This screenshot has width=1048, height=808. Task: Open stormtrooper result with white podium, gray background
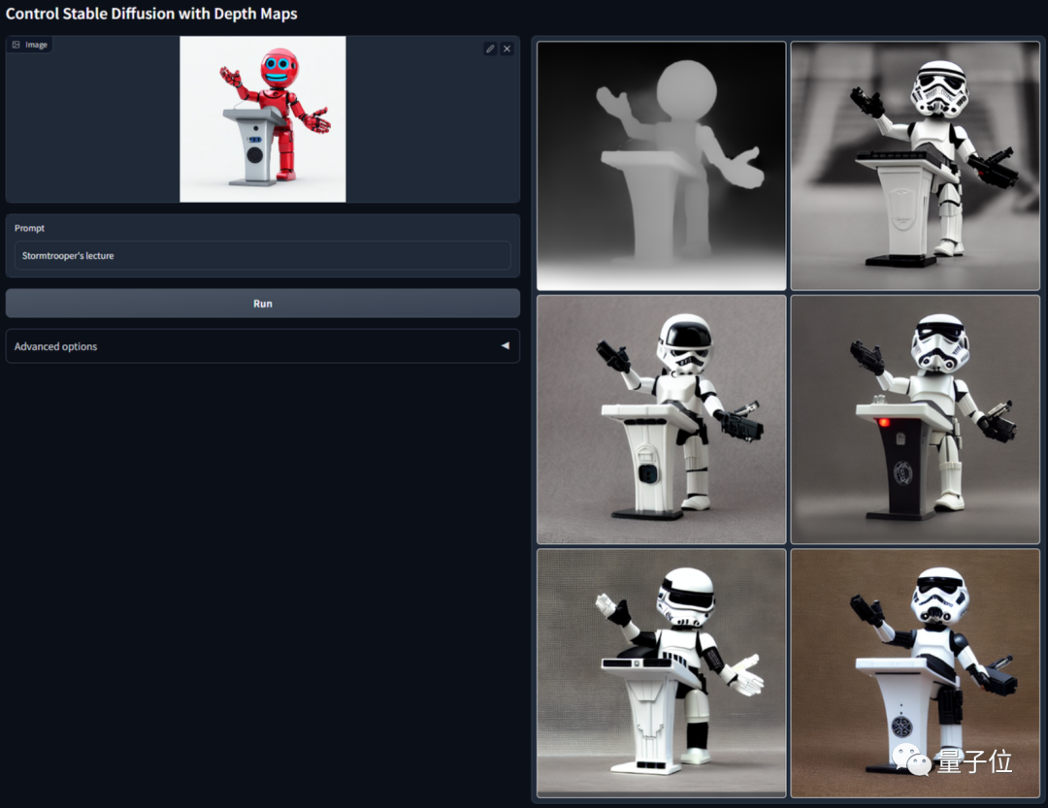point(662,420)
